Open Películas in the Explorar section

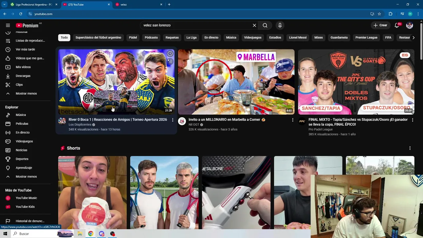25,124
